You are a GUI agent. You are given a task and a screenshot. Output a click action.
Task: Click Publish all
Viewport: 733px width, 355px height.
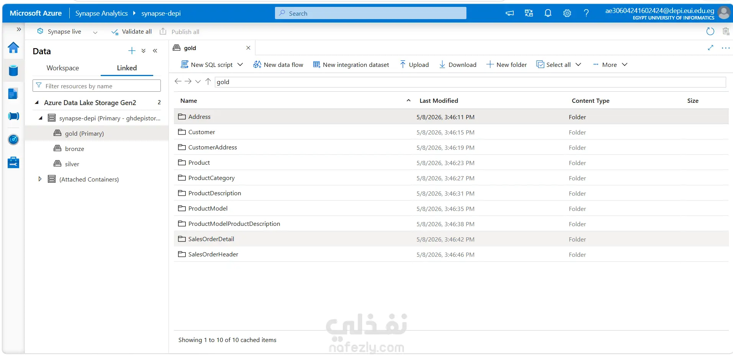coord(180,32)
